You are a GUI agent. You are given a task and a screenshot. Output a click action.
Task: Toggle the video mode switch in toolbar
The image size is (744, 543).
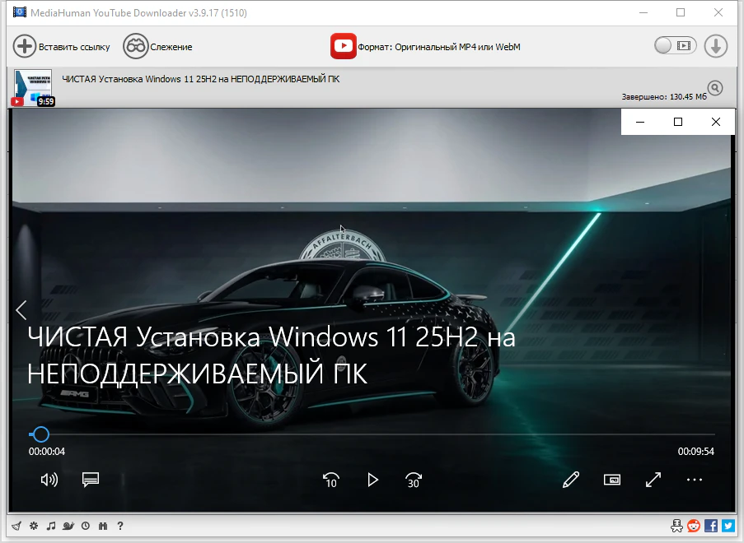click(x=675, y=46)
